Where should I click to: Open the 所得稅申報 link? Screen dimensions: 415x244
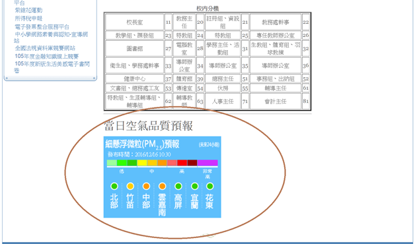tap(28, 18)
